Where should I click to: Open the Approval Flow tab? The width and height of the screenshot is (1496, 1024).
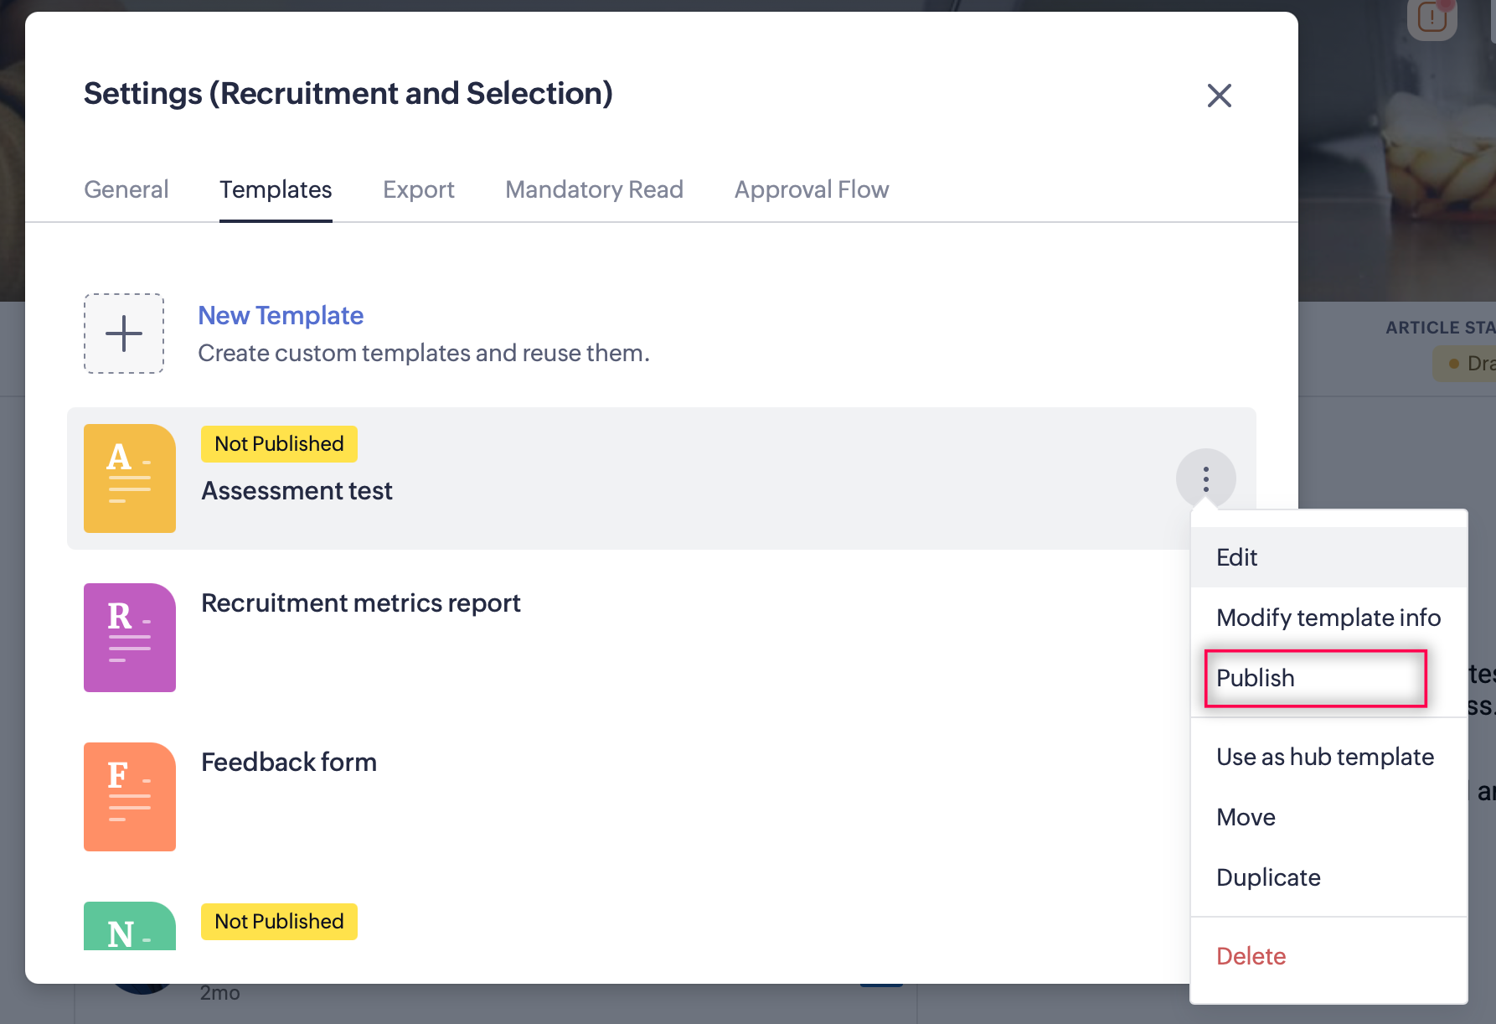coord(812,189)
